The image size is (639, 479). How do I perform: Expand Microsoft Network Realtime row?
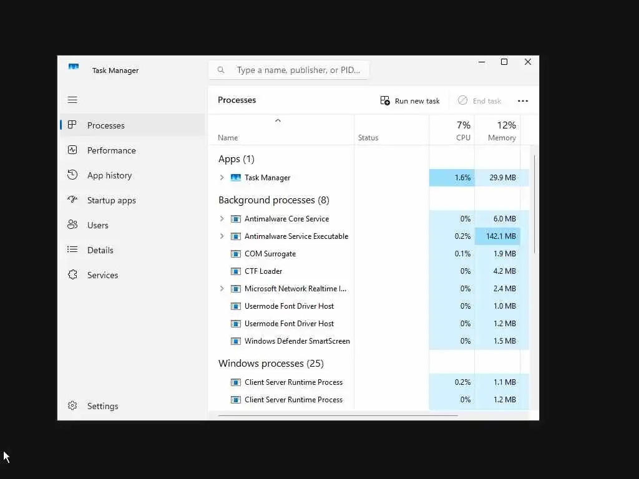pyautogui.click(x=222, y=289)
